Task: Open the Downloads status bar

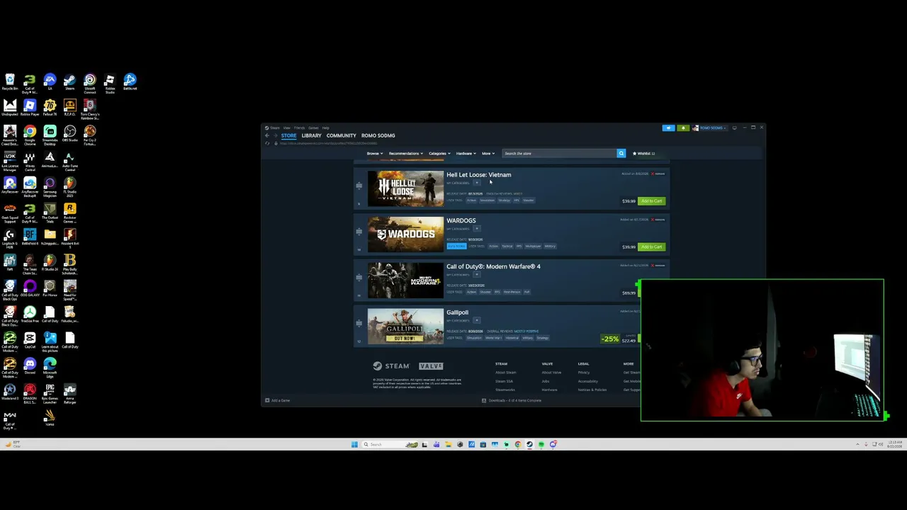Action: (512, 401)
